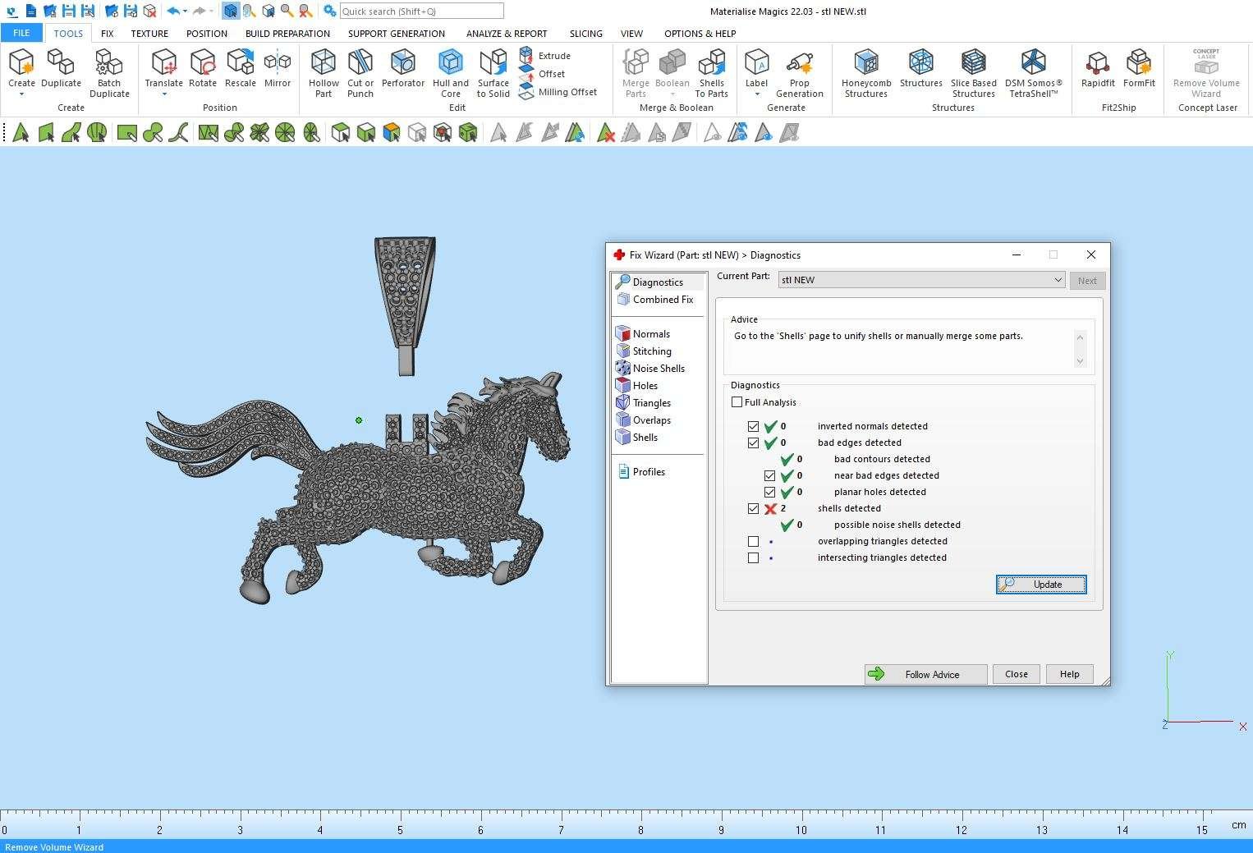
Task: Click the Update button
Action: pos(1040,585)
